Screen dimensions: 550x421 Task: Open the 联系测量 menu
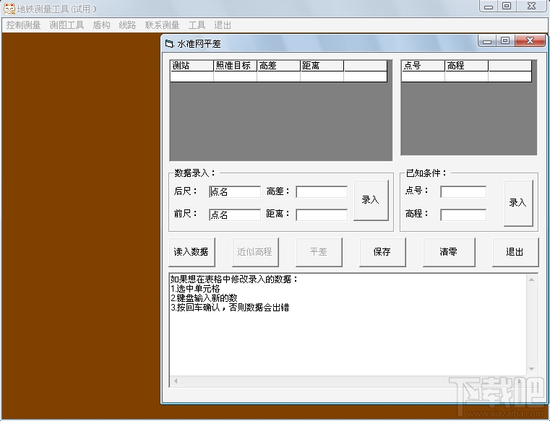point(163,25)
